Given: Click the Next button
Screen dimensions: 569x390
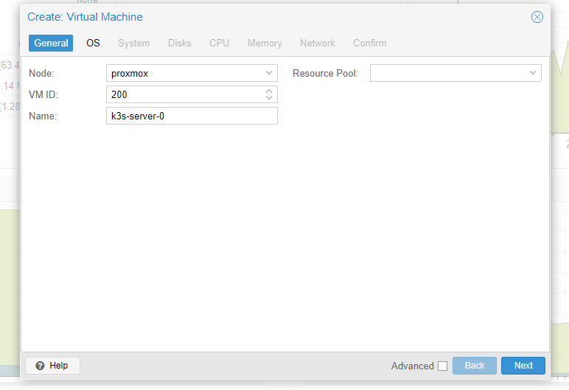Looking at the screenshot, I should [523, 366].
